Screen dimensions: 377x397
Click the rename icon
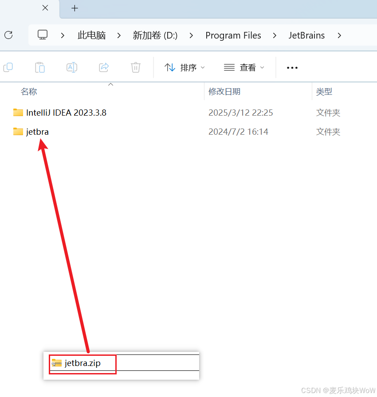(72, 67)
